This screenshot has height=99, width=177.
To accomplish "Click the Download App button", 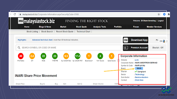I will tap(136, 40).
